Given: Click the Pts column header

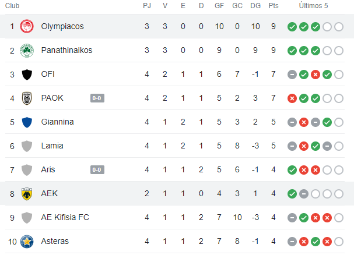Looking at the screenshot, I should click(x=274, y=6).
